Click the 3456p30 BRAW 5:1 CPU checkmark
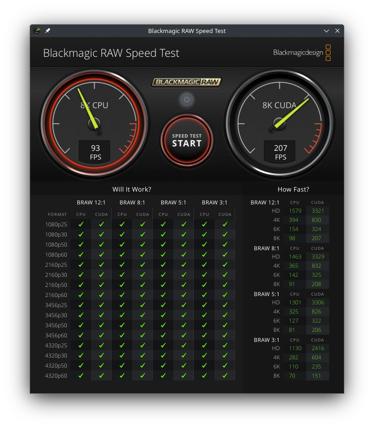The image size is (374, 429). (x=163, y=315)
